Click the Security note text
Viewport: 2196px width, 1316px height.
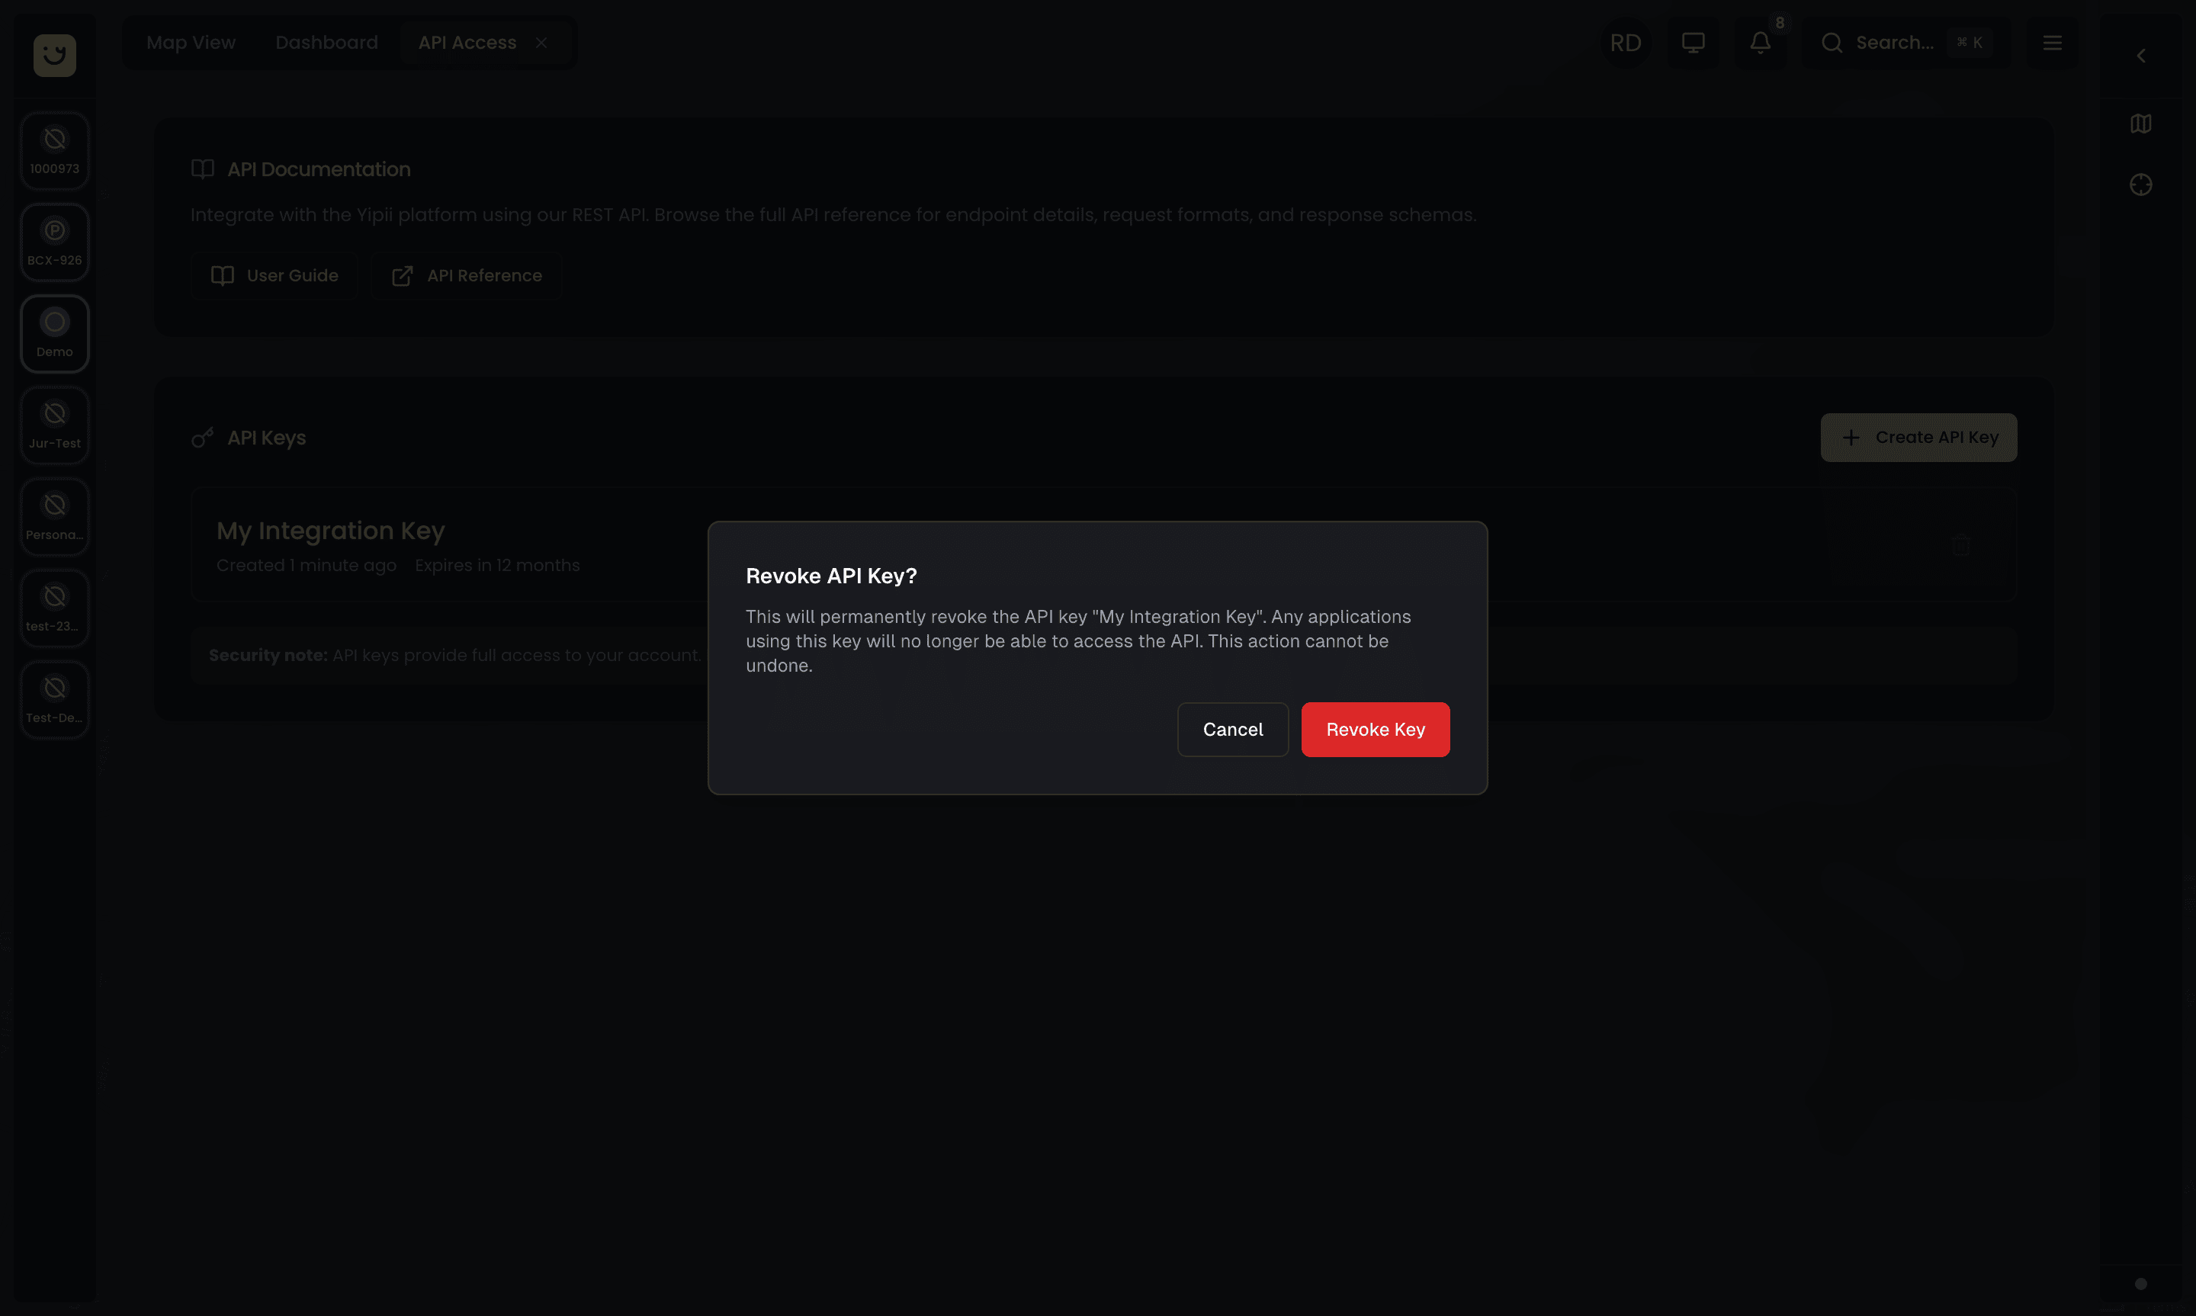tap(454, 656)
